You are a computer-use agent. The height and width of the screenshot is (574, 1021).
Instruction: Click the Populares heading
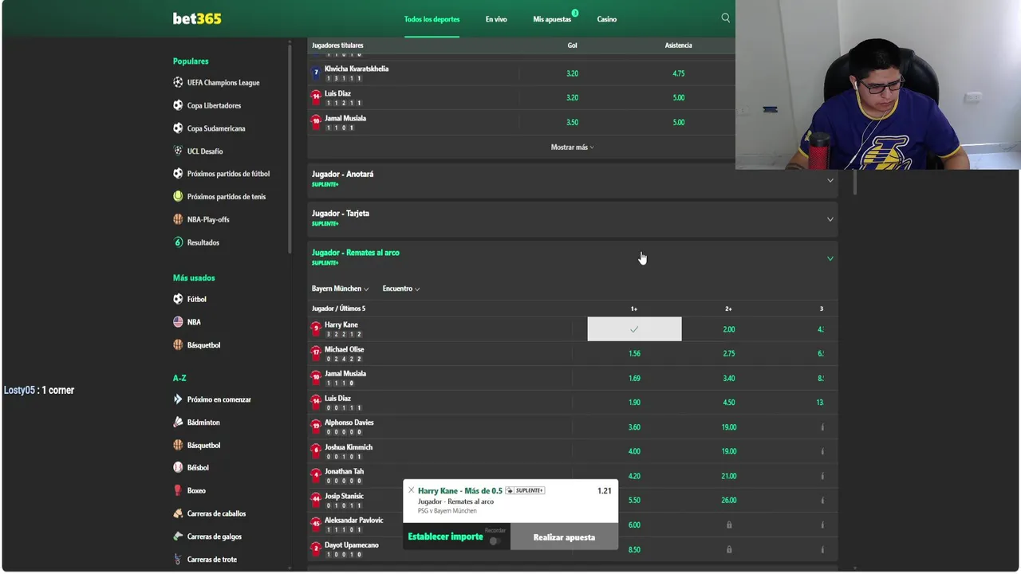(x=191, y=61)
